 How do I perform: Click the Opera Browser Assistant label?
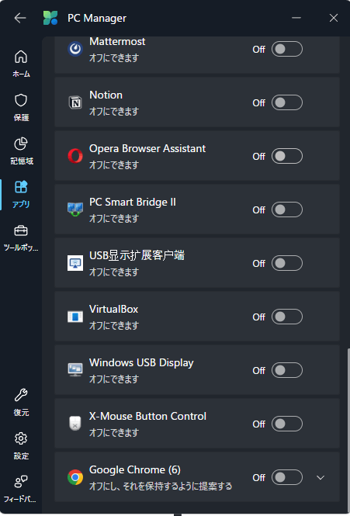147,149
